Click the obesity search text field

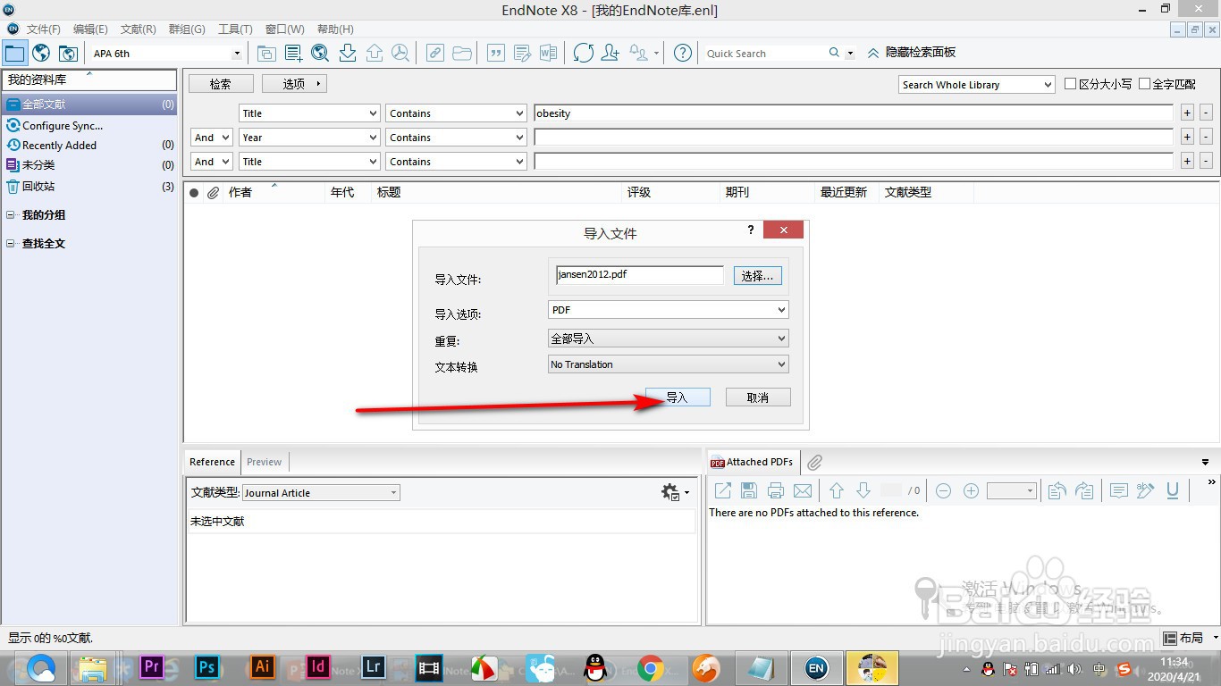854,113
